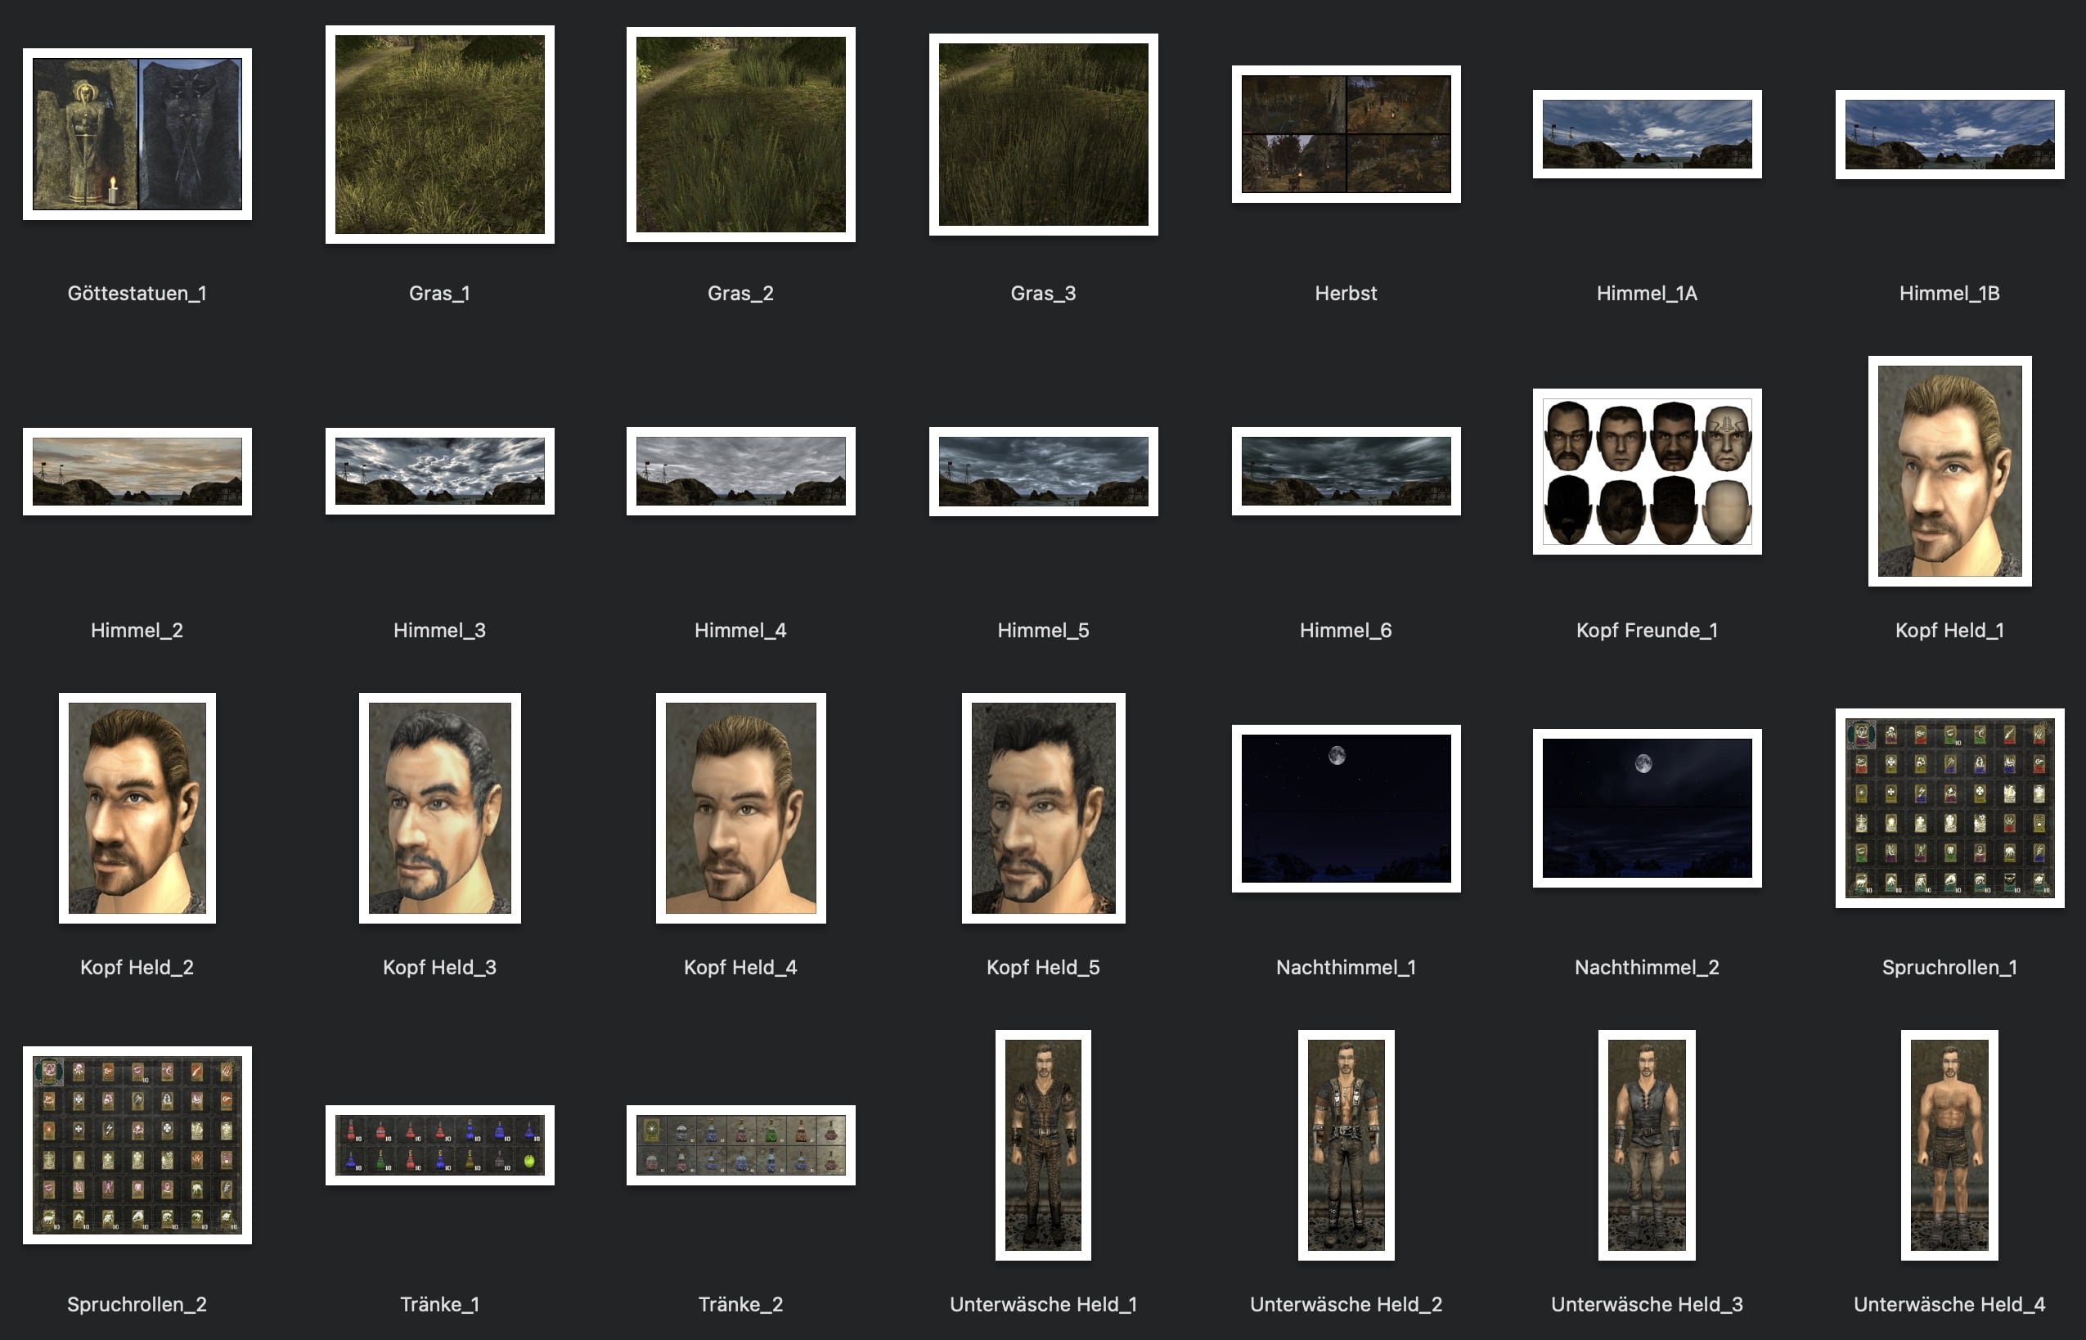Select the Herbst four-panel thumbnail
This screenshot has height=1340, width=2086.
point(1345,134)
